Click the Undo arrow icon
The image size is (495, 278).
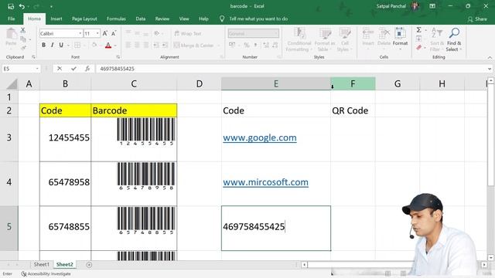pyautogui.click(x=22, y=6)
